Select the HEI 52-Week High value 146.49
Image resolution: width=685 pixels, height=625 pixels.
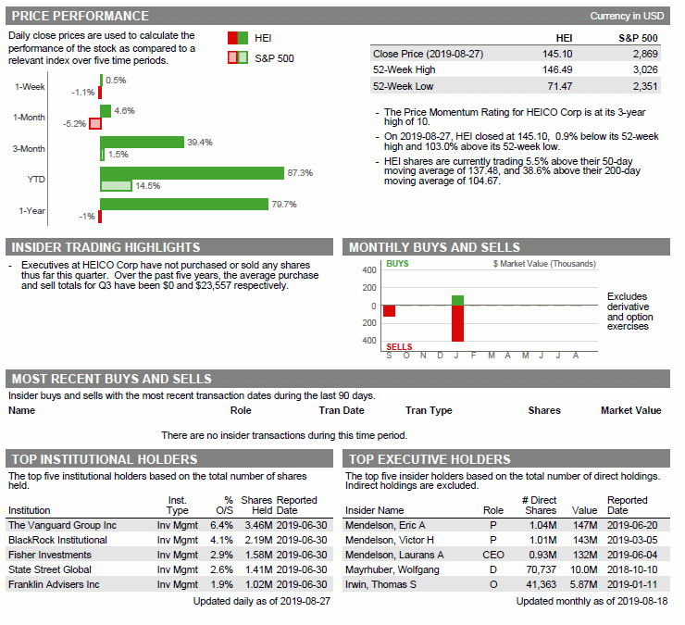(x=557, y=70)
